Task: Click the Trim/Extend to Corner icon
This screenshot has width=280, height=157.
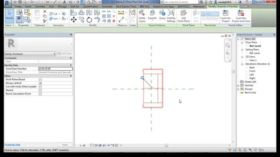Action: (x=97, y=20)
